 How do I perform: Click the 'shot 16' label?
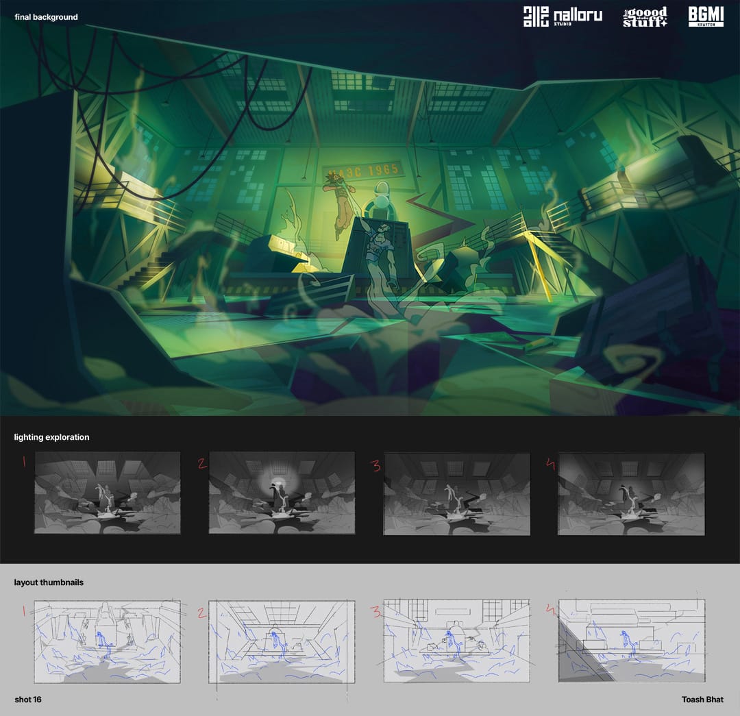tap(28, 700)
